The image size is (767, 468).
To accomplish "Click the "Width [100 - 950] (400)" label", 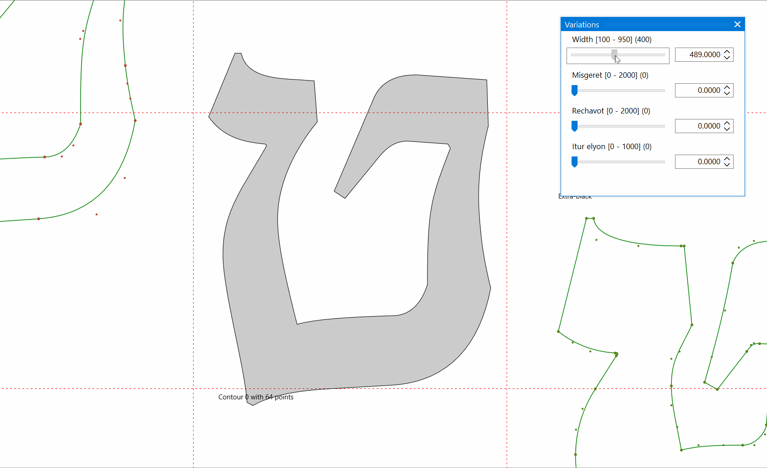I will click(x=611, y=39).
